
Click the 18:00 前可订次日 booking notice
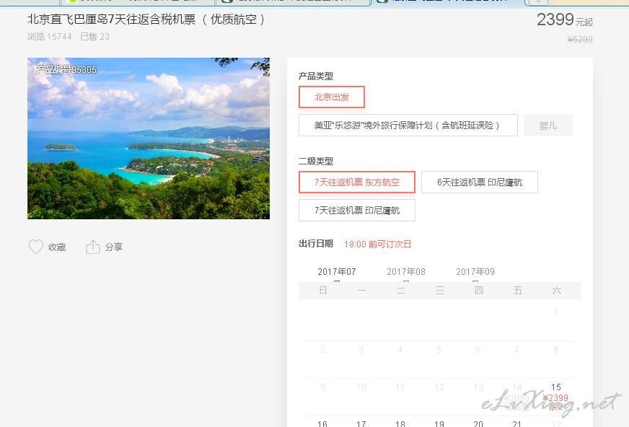(x=377, y=245)
